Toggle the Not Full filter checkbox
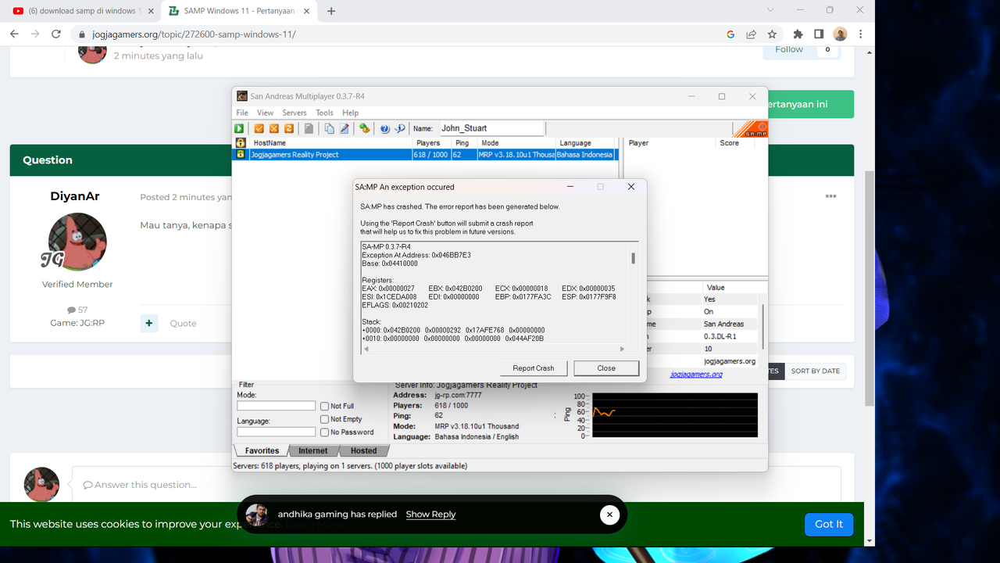The height and width of the screenshot is (563, 1000). (324, 406)
